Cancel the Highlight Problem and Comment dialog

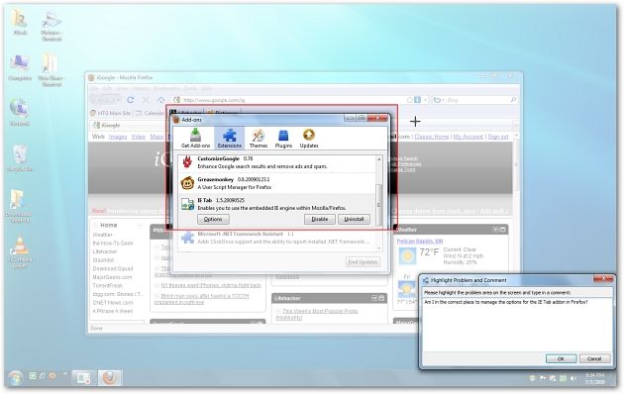(594, 358)
